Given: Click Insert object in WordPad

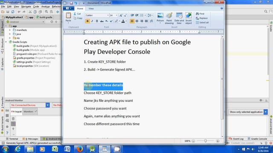Looking at the screenshot, I should [x=189, y=18].
